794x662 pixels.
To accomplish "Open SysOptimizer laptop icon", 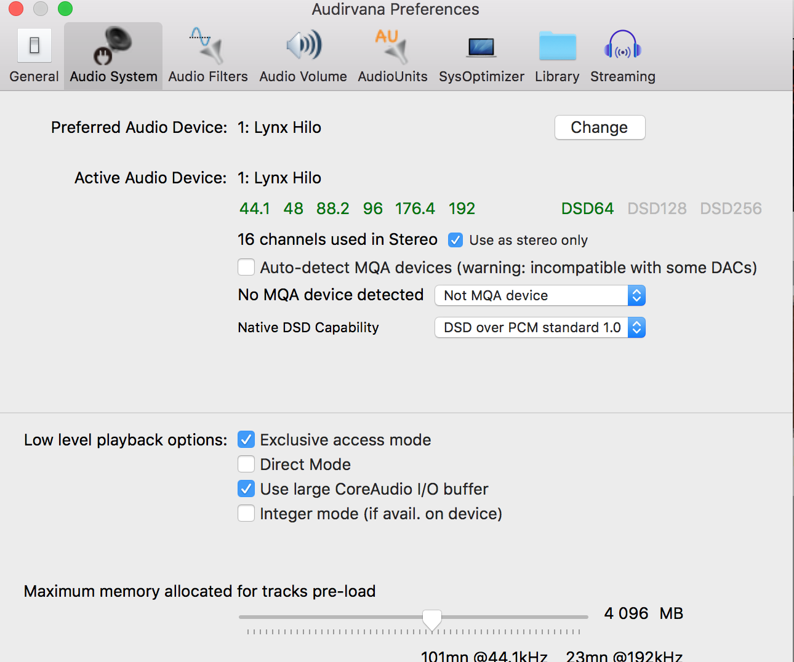I will (481, 47).
